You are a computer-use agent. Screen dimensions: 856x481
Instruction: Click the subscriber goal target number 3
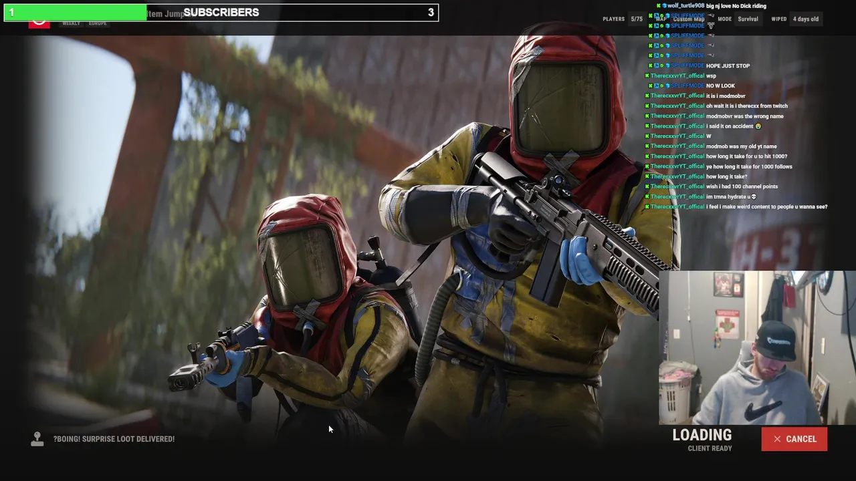[431, 12]
